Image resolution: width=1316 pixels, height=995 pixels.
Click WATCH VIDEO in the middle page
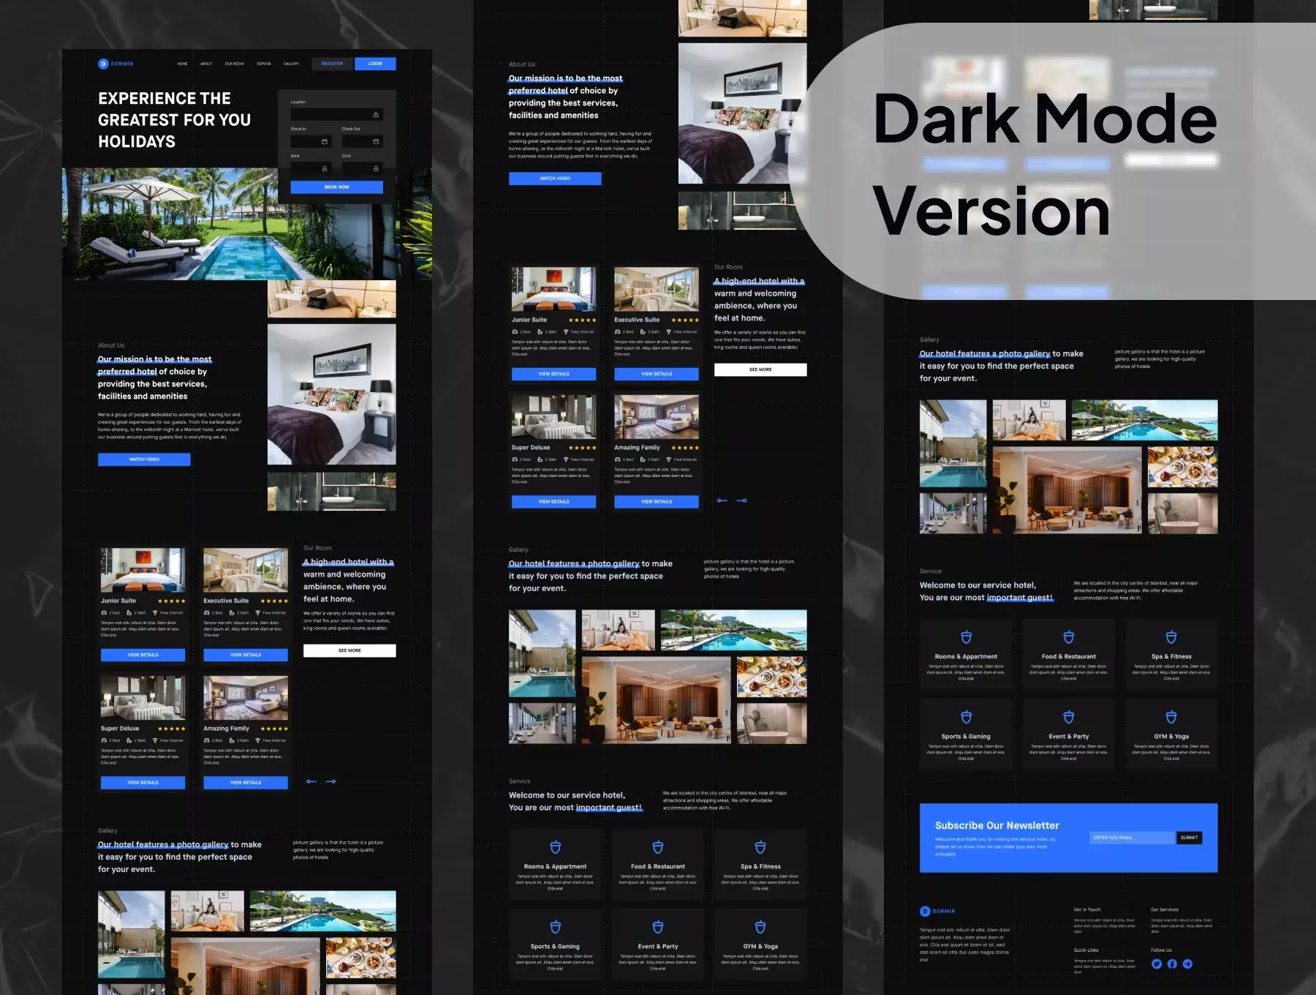555,179
